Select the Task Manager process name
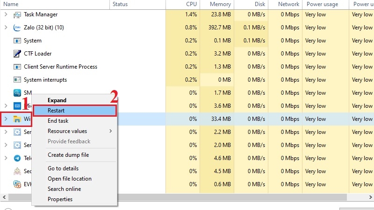374x210 pixels. 41,14
